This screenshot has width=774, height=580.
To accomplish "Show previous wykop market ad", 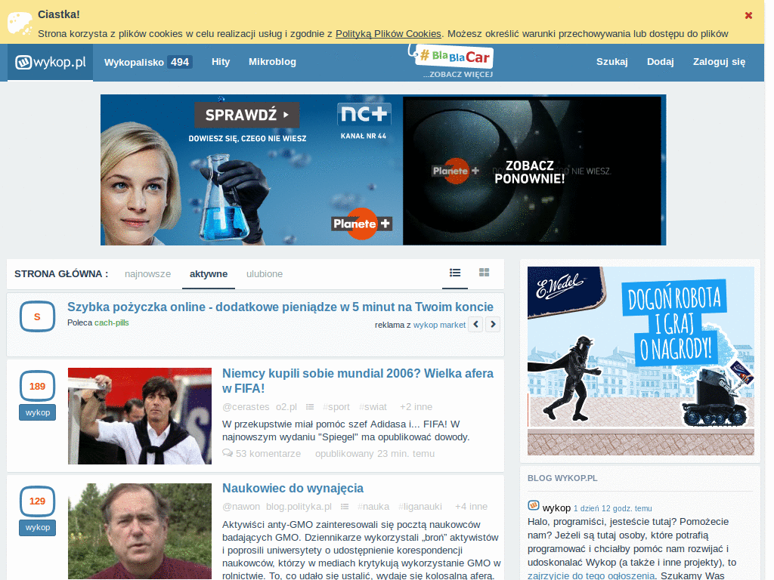I will pos(475,324).
